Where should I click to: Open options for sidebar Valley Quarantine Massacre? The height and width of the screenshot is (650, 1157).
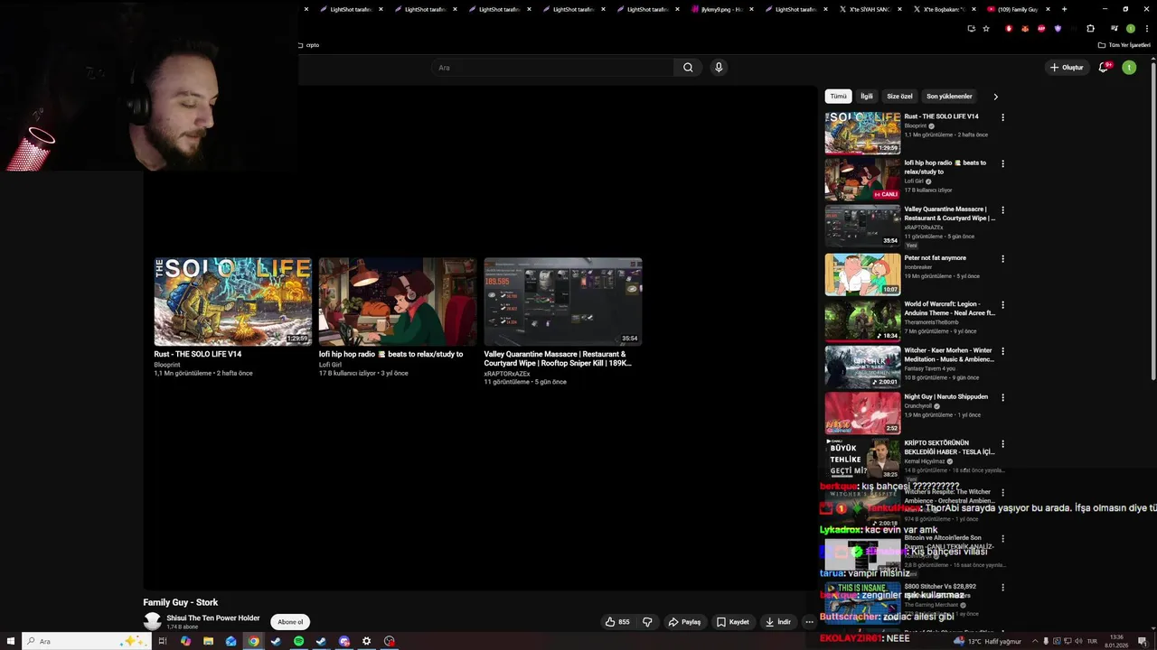[1002, 210]
